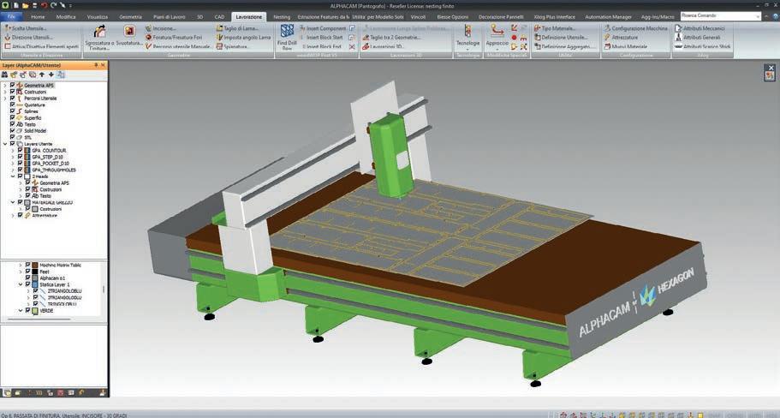Toggle Solid Model layer checkbox

(x=13, y=131)
